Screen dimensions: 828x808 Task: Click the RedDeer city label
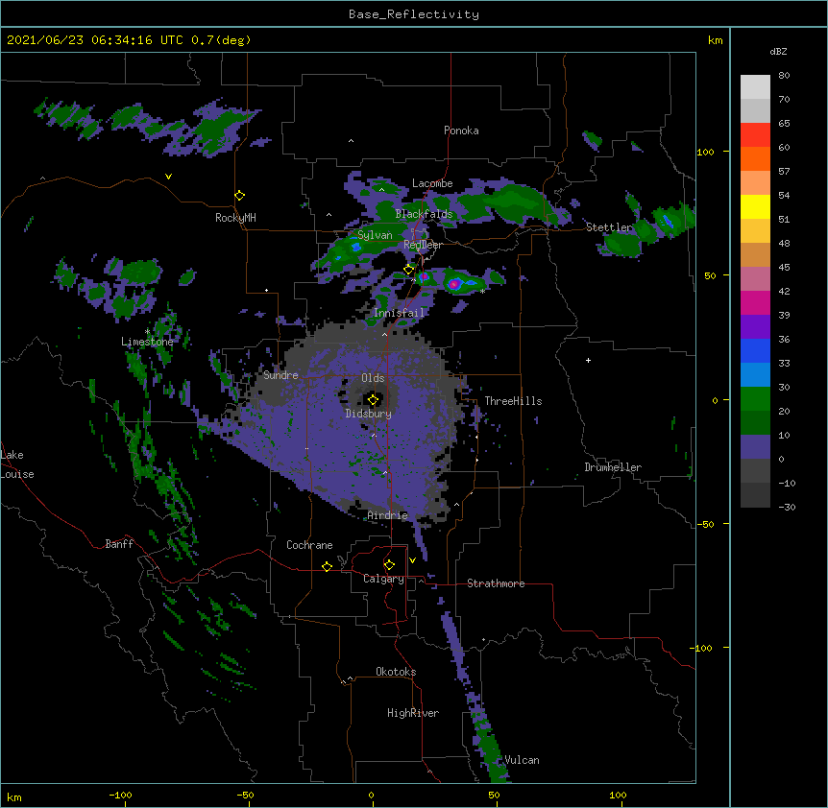423,245
